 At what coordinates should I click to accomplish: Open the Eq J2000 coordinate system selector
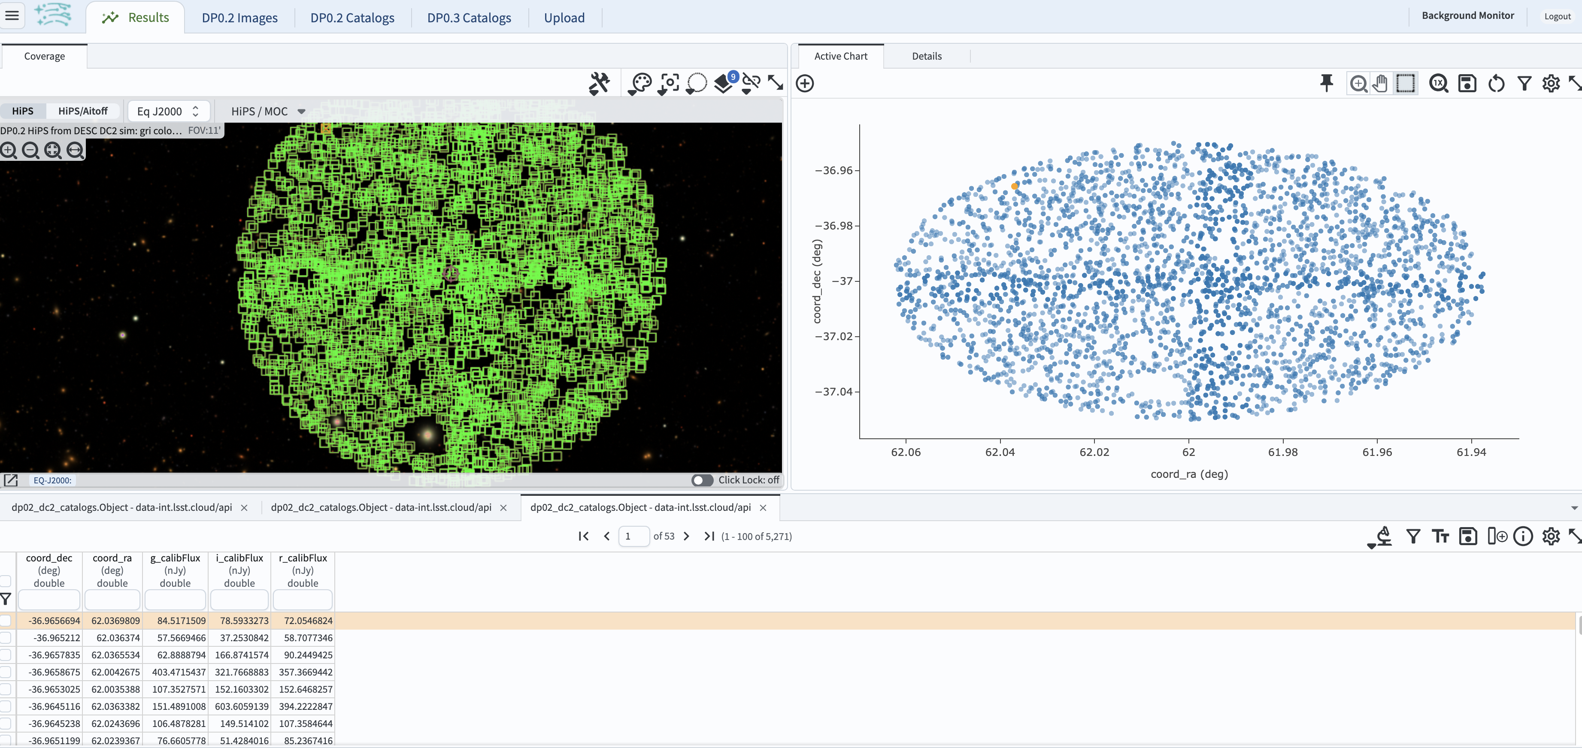click(x=169, y=111)
